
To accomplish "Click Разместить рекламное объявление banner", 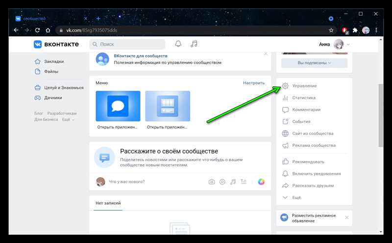I will (x=314, y=218).
